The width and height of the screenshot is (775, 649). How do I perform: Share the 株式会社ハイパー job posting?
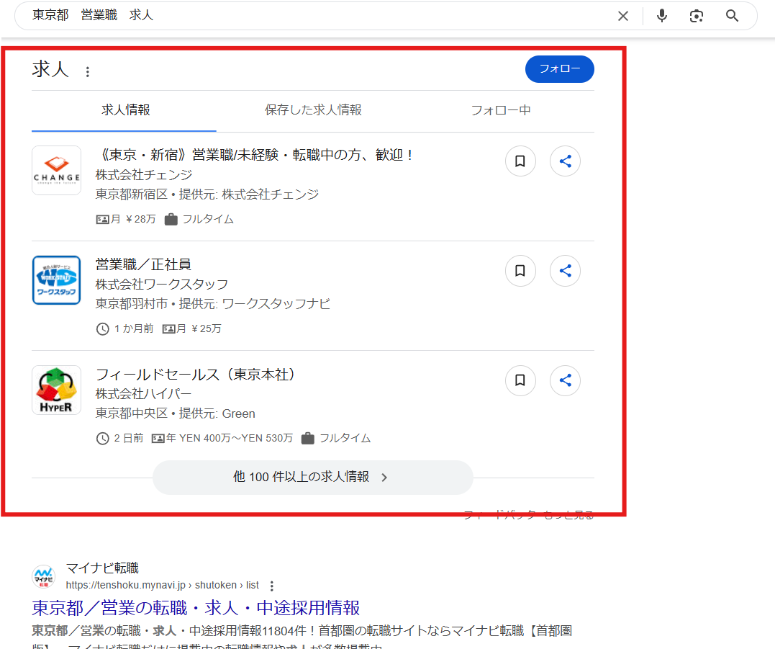(x=565, y=380)
